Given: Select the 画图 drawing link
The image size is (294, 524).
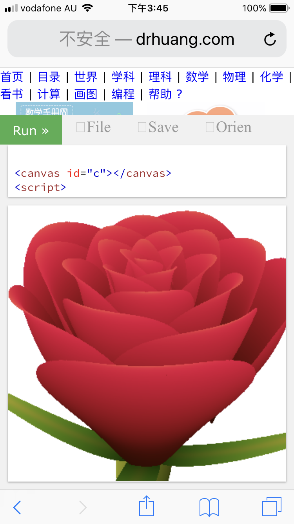Looking at the screenshot, I should click(86, 94).
